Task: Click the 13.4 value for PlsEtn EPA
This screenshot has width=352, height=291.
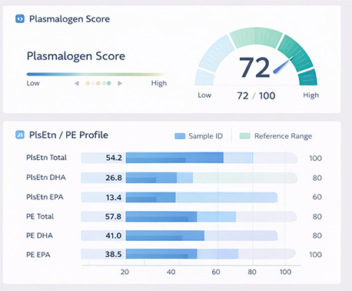Action: 114,197
